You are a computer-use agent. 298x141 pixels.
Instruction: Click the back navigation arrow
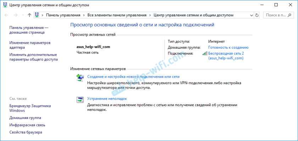click(6, 15)
